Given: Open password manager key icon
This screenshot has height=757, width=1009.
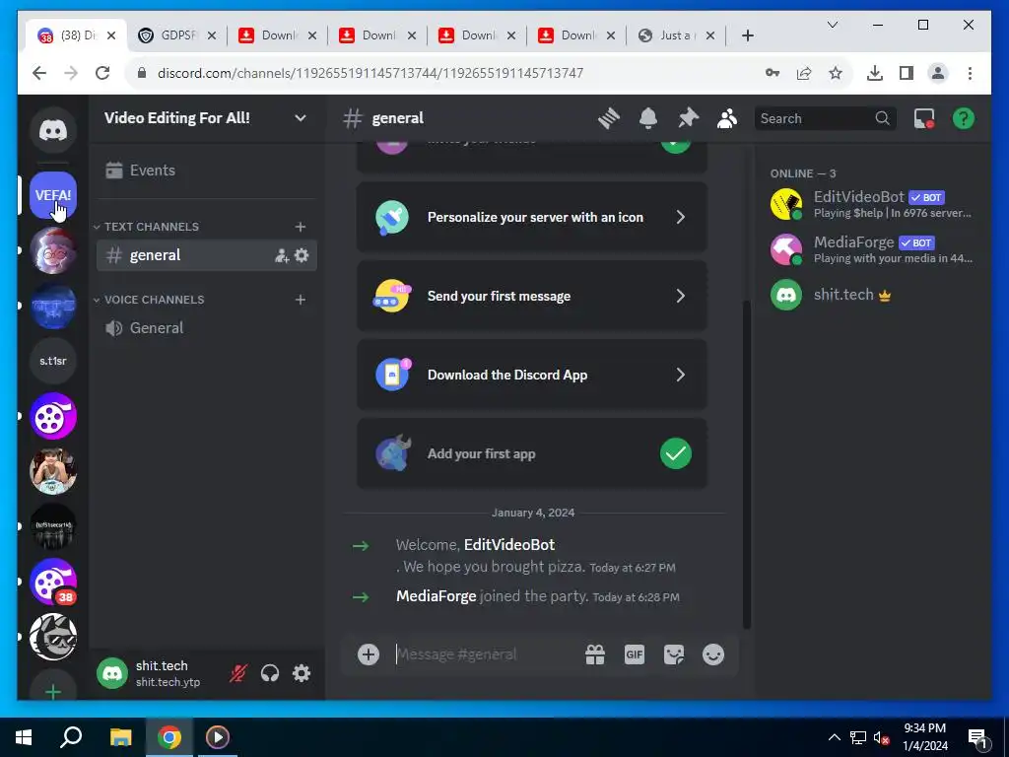Looking at the screenshot, I should [x=773, y=73].
